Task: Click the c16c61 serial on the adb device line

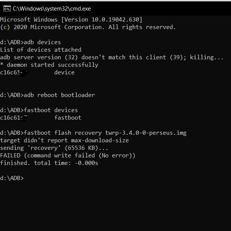Action: click(15, 72)
